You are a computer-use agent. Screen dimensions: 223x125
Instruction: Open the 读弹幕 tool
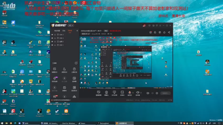click(74, 79)
